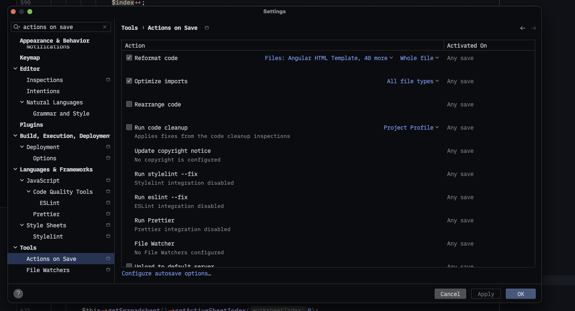Image resolution: width=575 pixels, height=311 pixels.
Task: Confirm settings with OK button
Action: [x=521, y=294]
